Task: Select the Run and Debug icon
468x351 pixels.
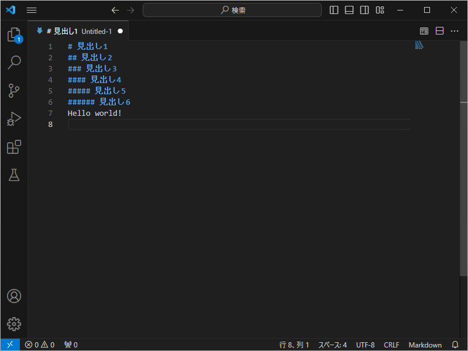Action: (x=14, y=119)
